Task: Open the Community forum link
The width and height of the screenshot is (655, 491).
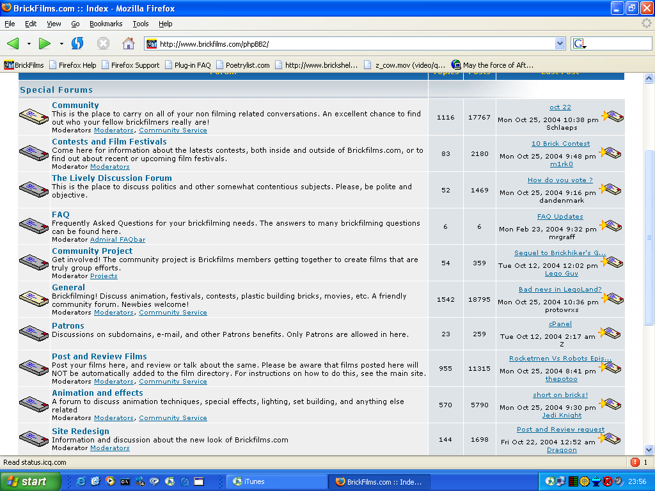Action: click(75, 105)
